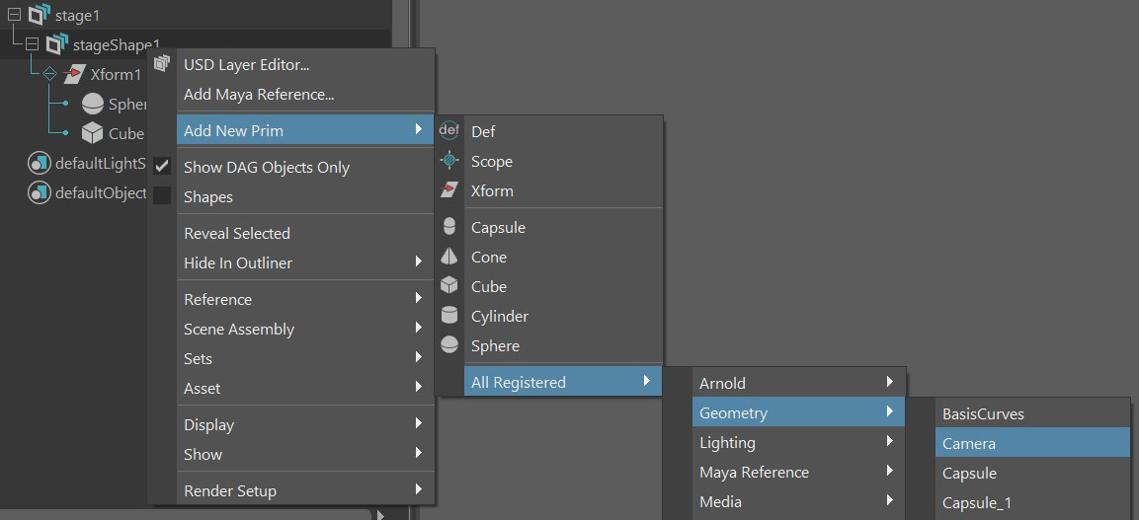The height and width of the screenshot is (520, 1139).
Task: Click the Capsule shape icon
Action: (x=449, y=227)
